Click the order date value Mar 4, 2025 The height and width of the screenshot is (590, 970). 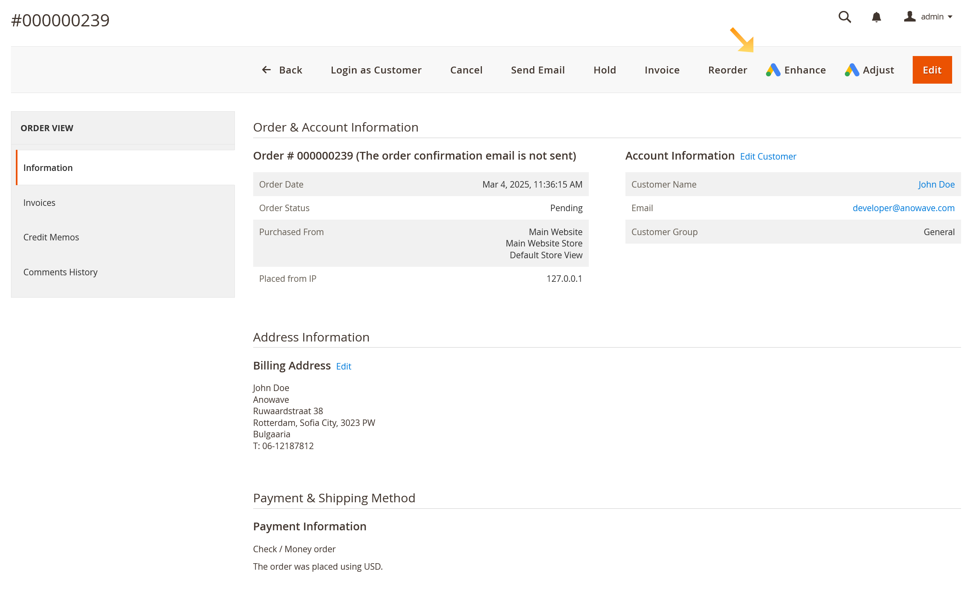(x=532, y=184)
